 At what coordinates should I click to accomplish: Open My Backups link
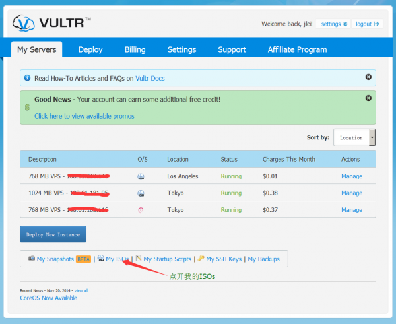[263, 259]
